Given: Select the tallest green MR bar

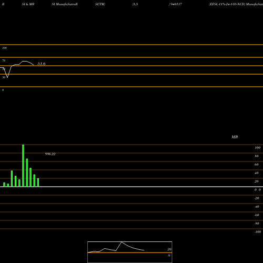Looking at the screenshot, I should (23, 166).
